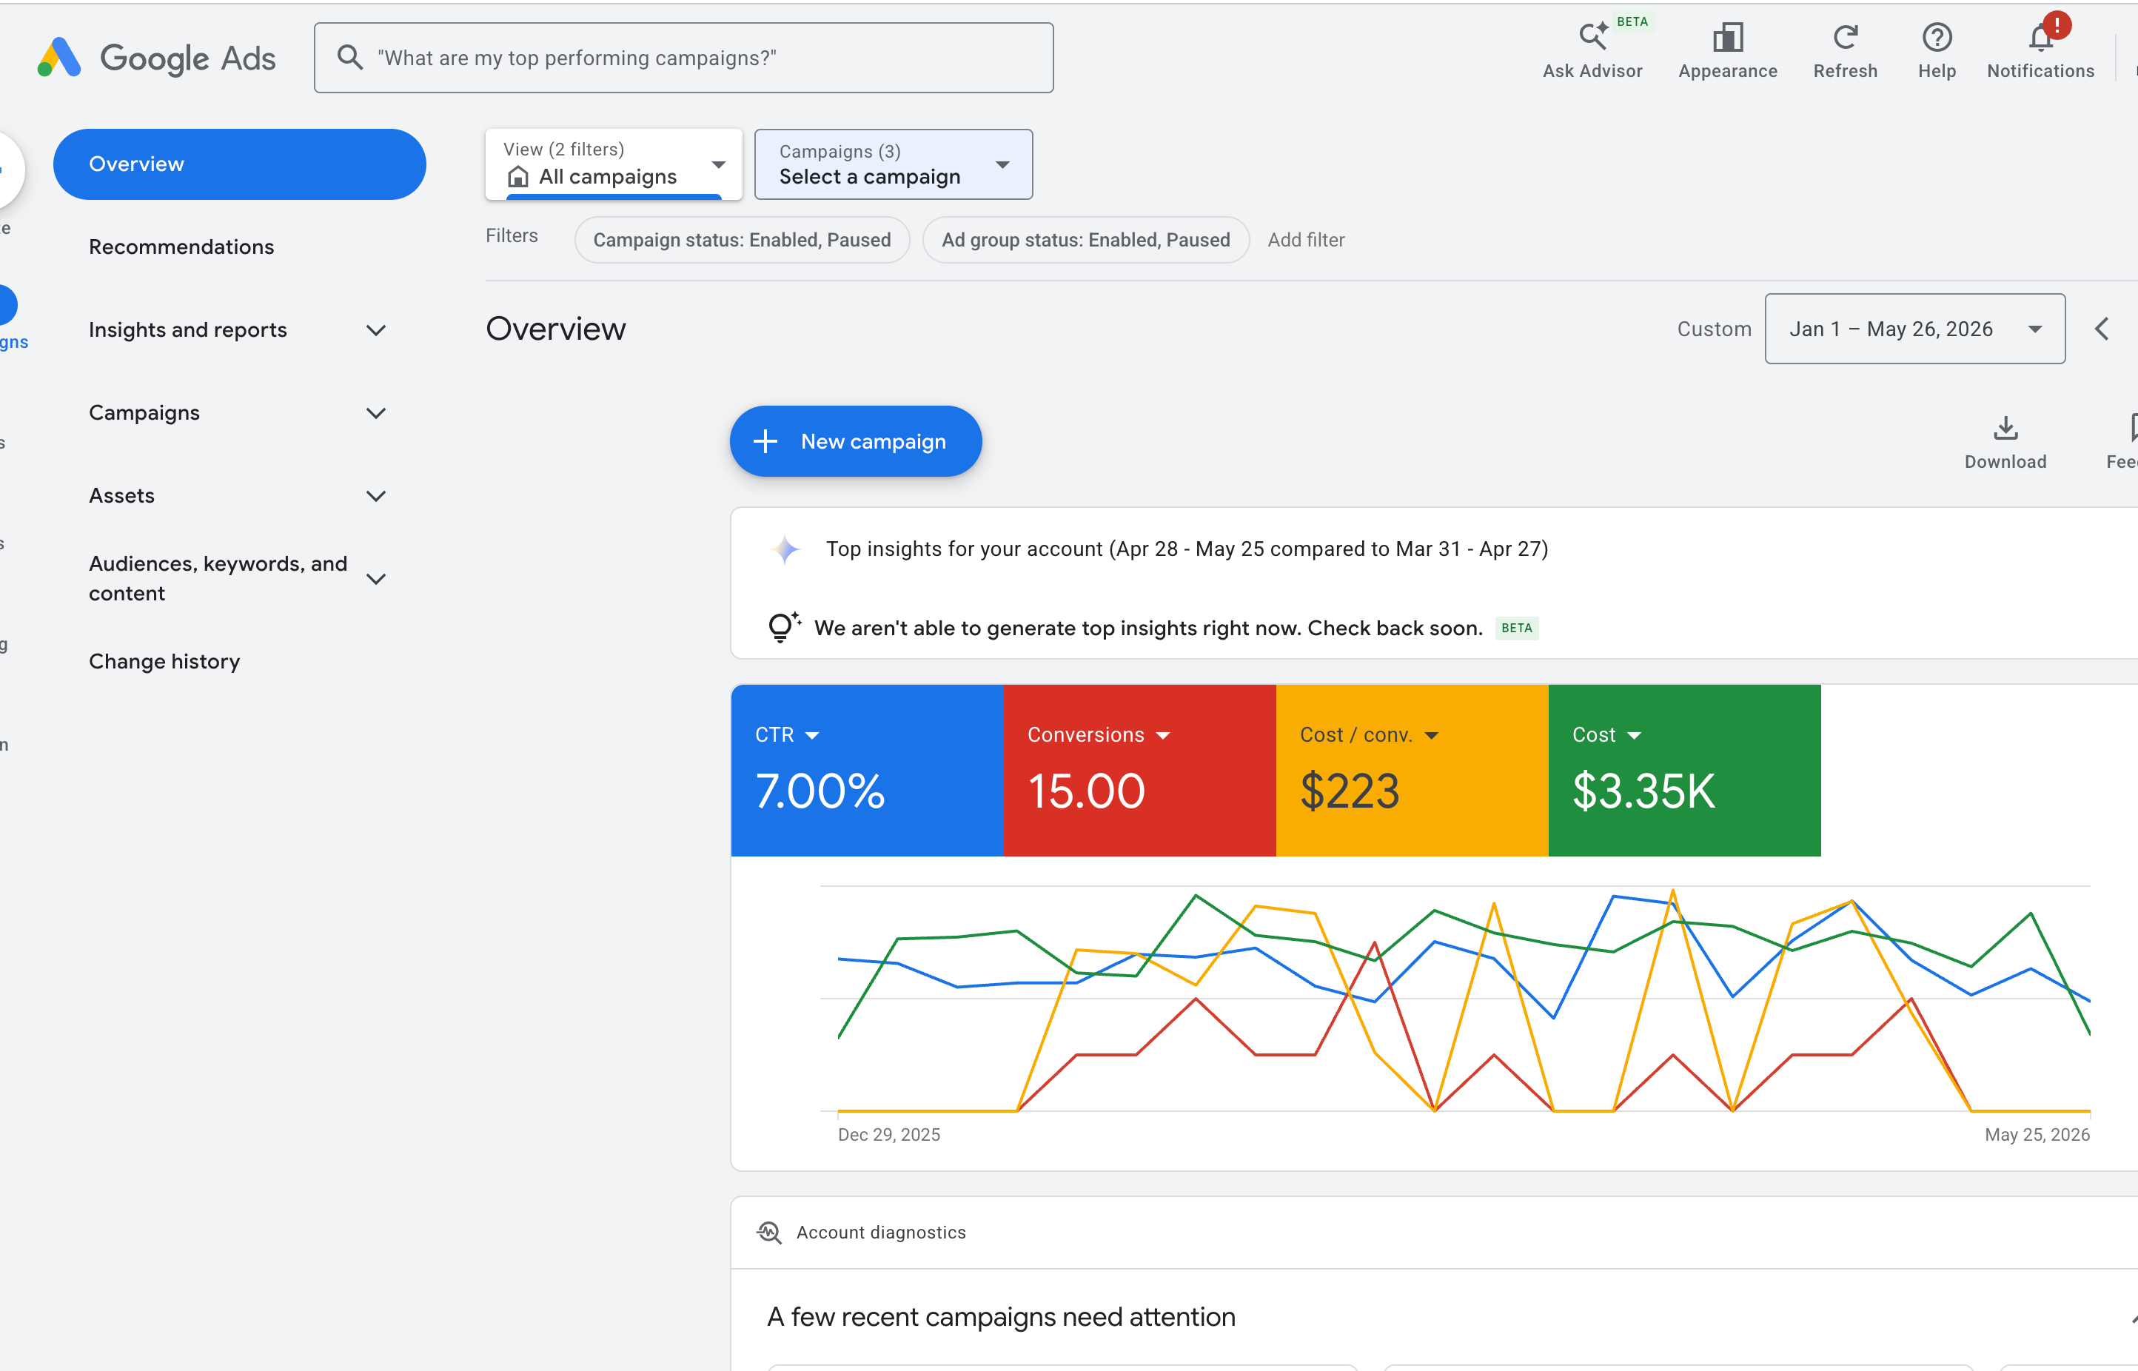The width and height of the screenshot is (2138, 1371).
Task: Open the Select a campaign dropdown
Action: pyautogui.click(x=894, y=164)
